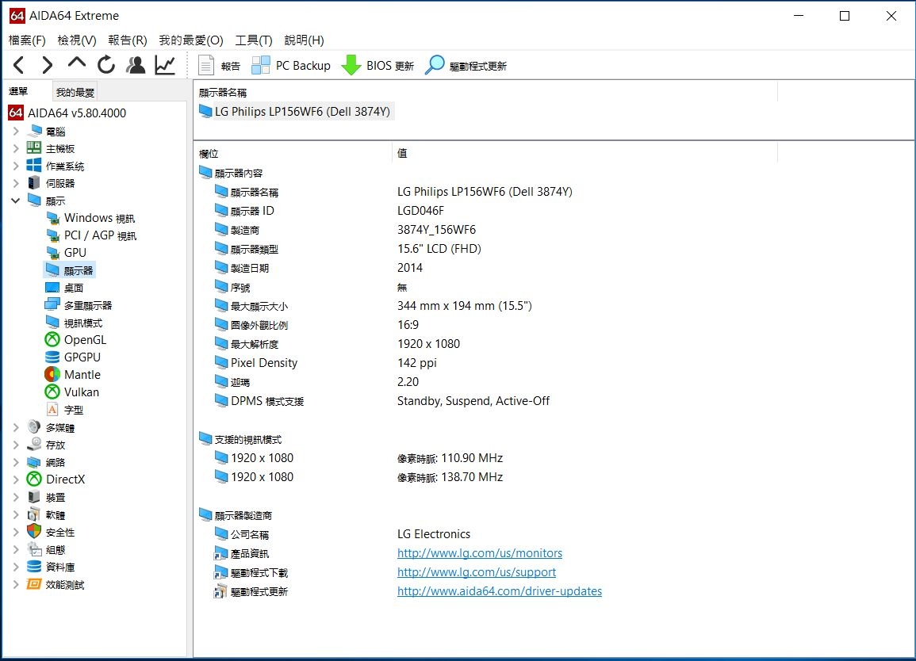916x661 pixels.
Task: Click the 驅動程式更新 toolbar button
Action: coord(466,66)
